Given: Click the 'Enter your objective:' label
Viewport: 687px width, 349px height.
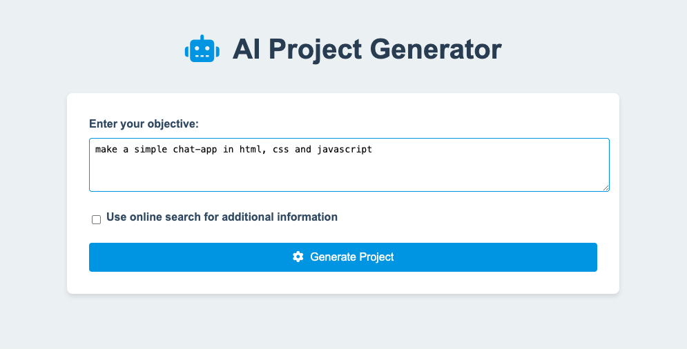Looking at the screenshot, I should pos(144,124).
